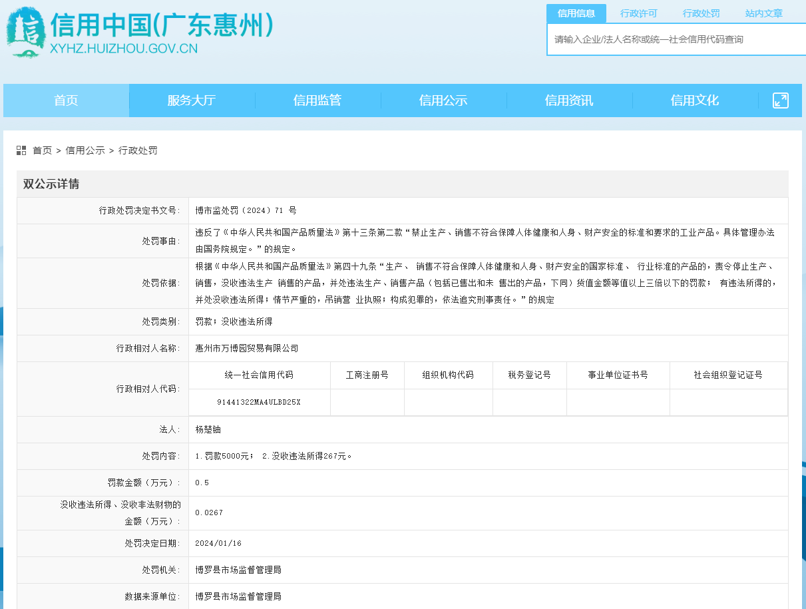Switch to the 行政处罚 search tab

[702, 13]
